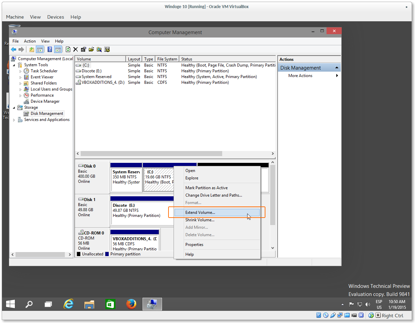Expand the Services and Applications tree node
The width and height of the screenshot is (415, 323).
click(x=14, y=119)
